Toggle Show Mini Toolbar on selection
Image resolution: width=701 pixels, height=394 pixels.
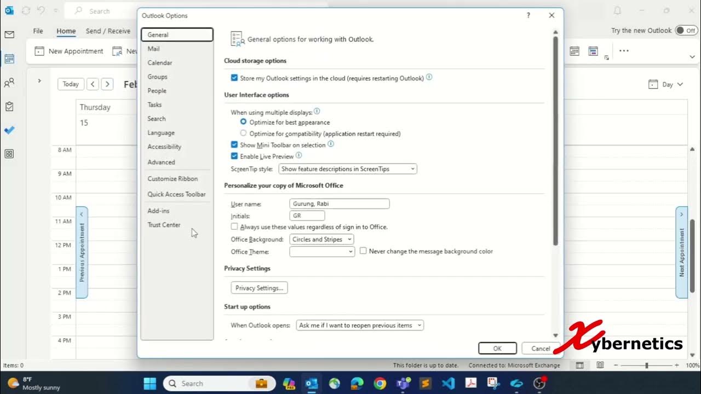click(234, 145)
